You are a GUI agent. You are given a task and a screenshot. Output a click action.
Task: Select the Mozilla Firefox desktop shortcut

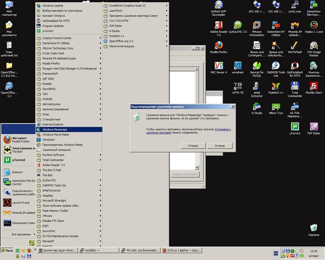tap(219, 48)
